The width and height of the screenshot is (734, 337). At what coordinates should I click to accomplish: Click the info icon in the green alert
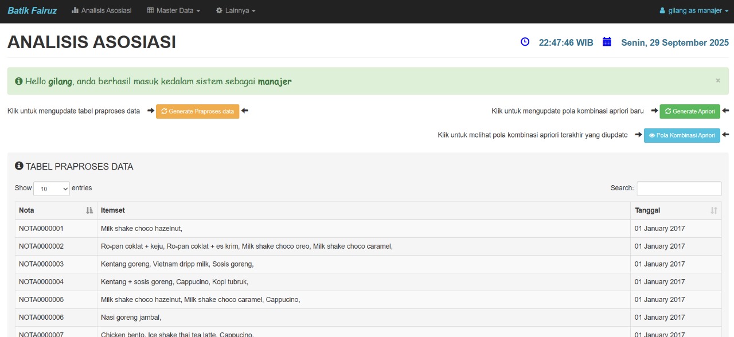pyautogui.click(x=18, y=81)
